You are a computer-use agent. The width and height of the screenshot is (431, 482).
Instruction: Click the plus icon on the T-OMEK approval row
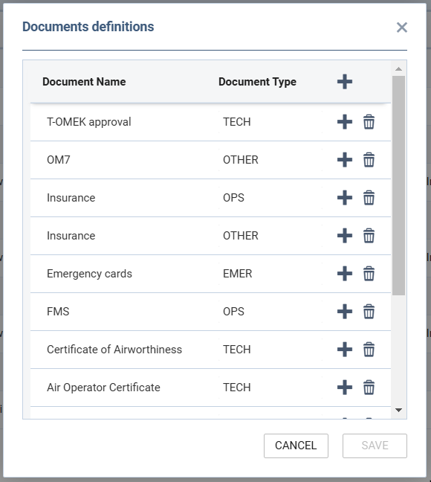(345, 122)
